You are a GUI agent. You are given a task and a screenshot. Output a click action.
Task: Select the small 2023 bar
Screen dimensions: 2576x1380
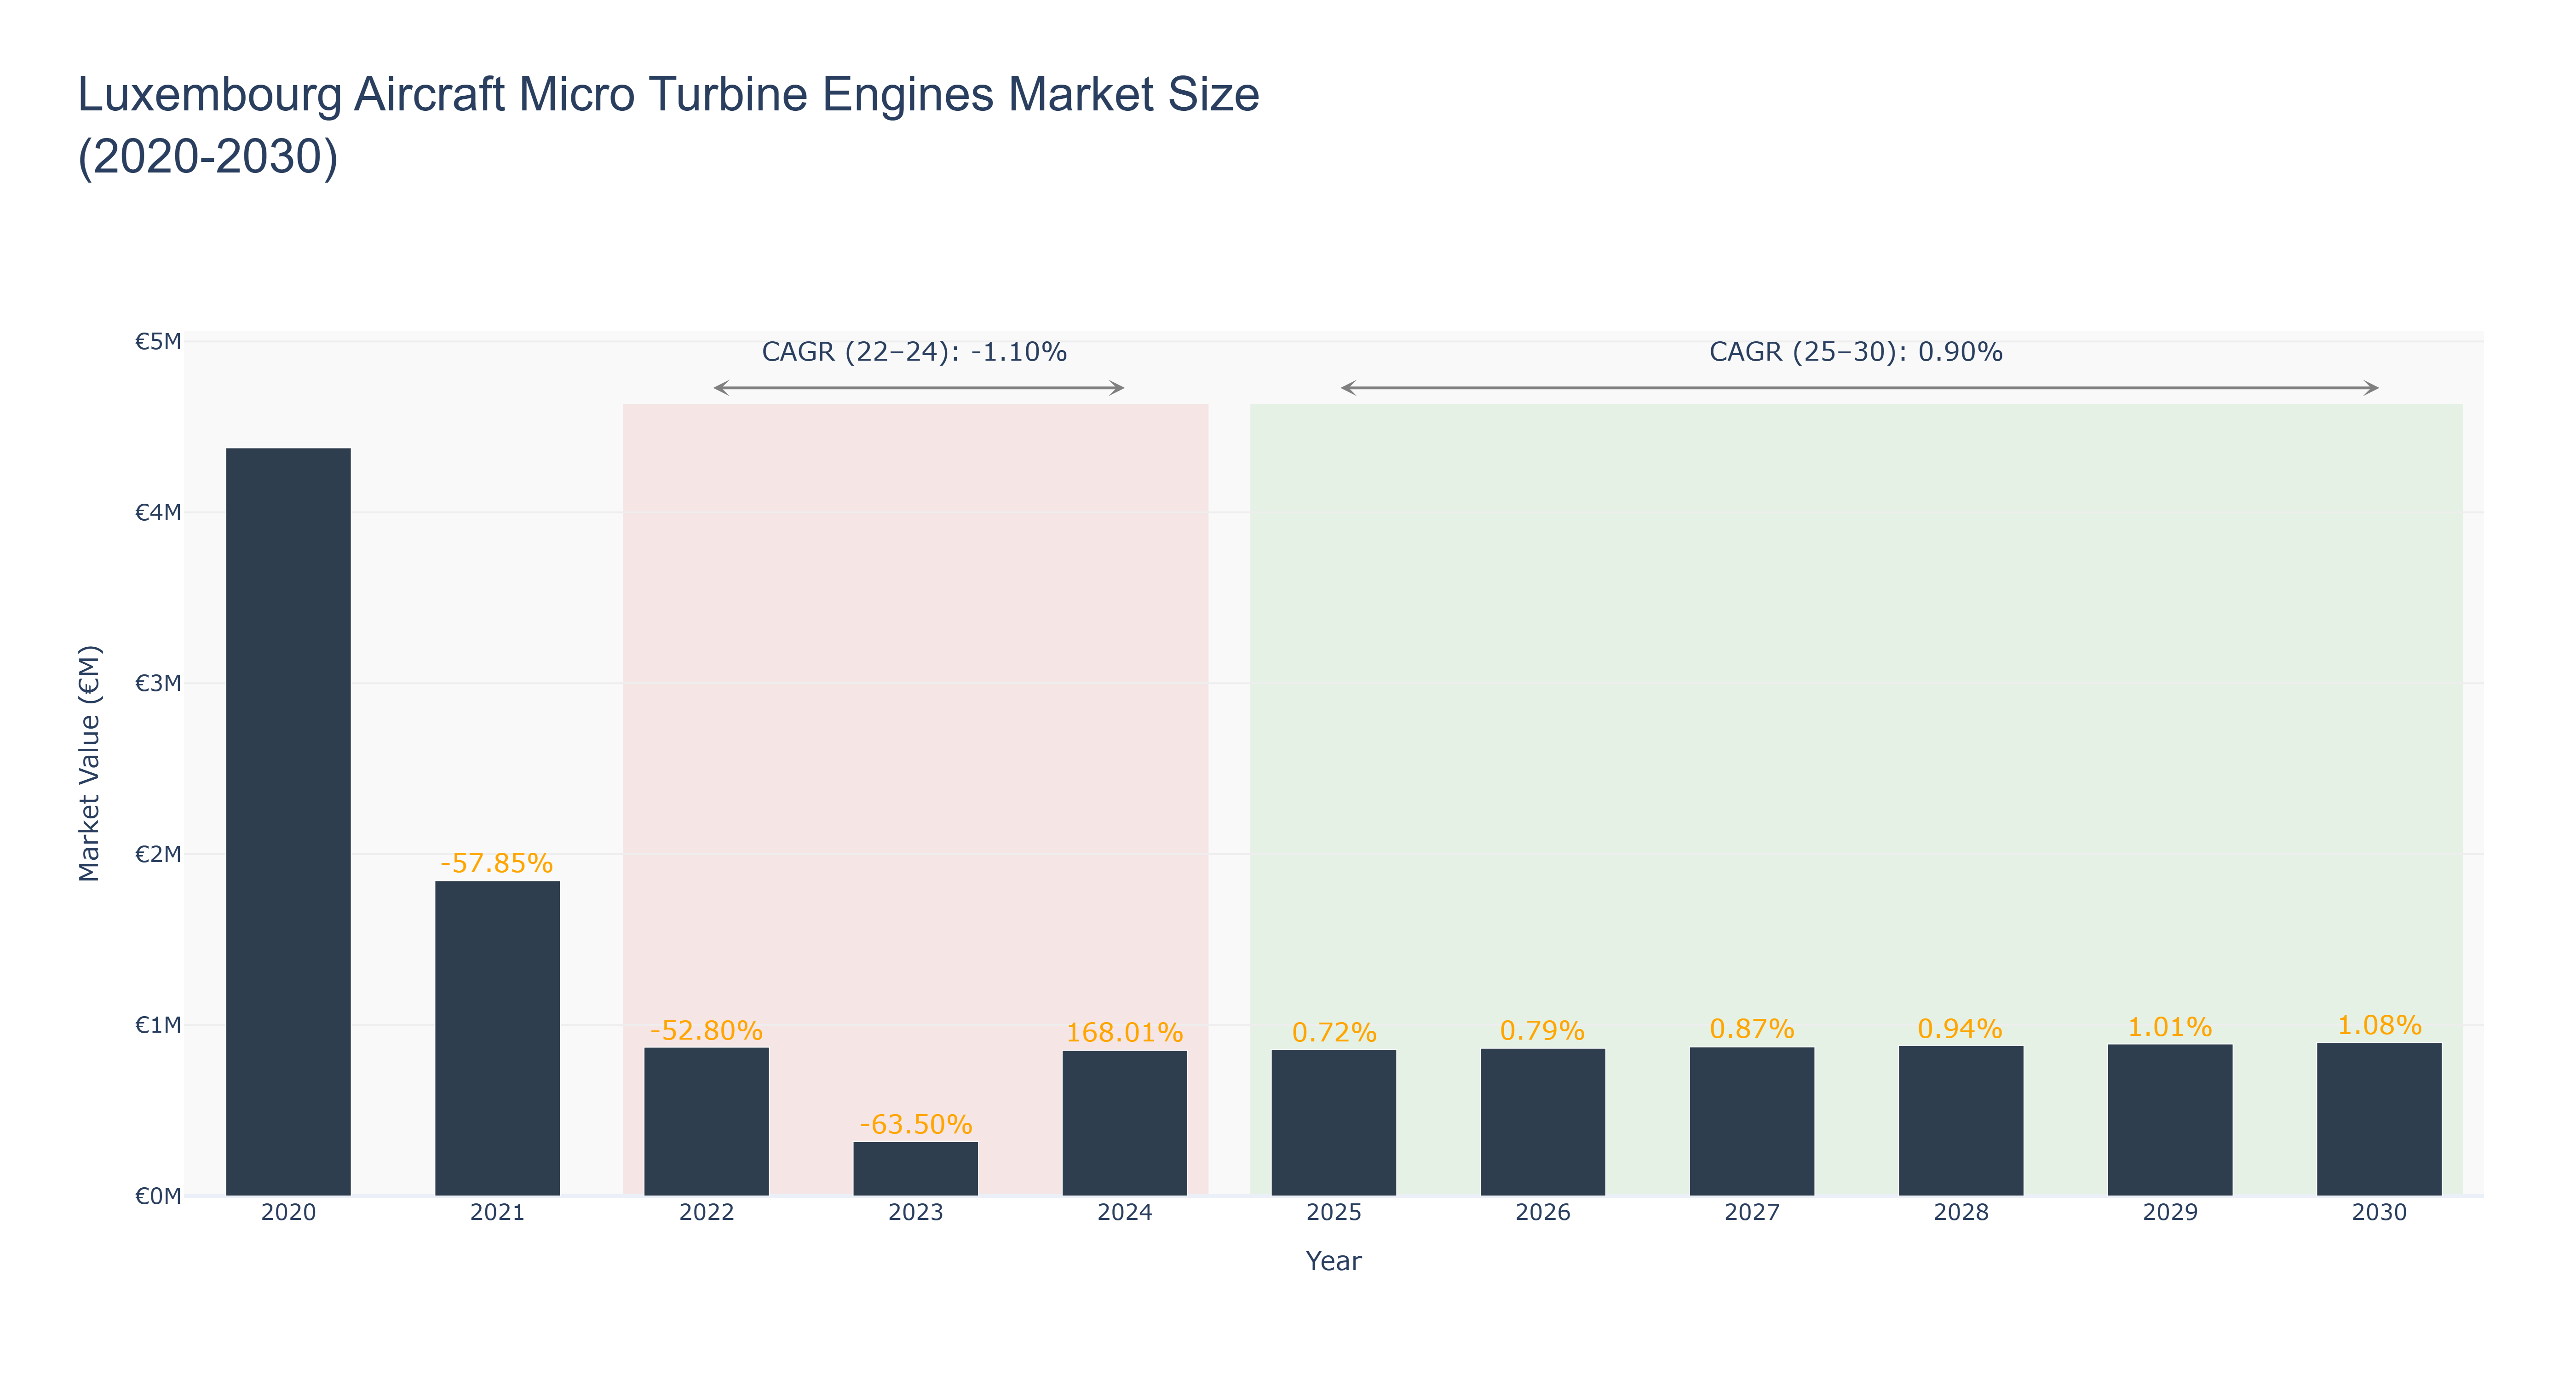[915, 1168]
